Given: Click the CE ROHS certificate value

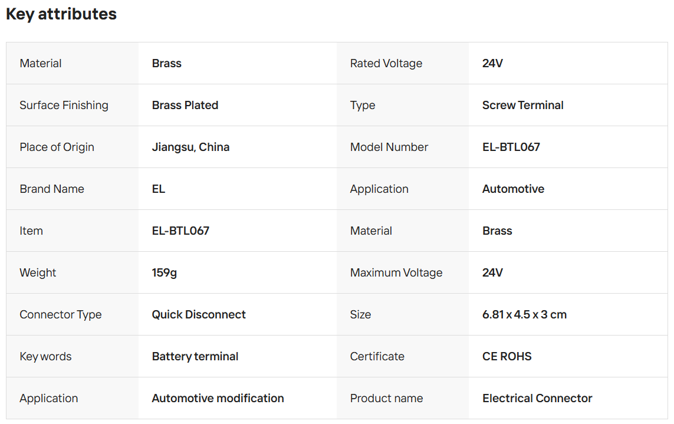Looking at the screenshot, I should point(507,356).
